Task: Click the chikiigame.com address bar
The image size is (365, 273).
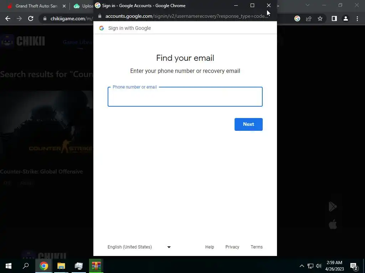Action: (x=71, y=18)
